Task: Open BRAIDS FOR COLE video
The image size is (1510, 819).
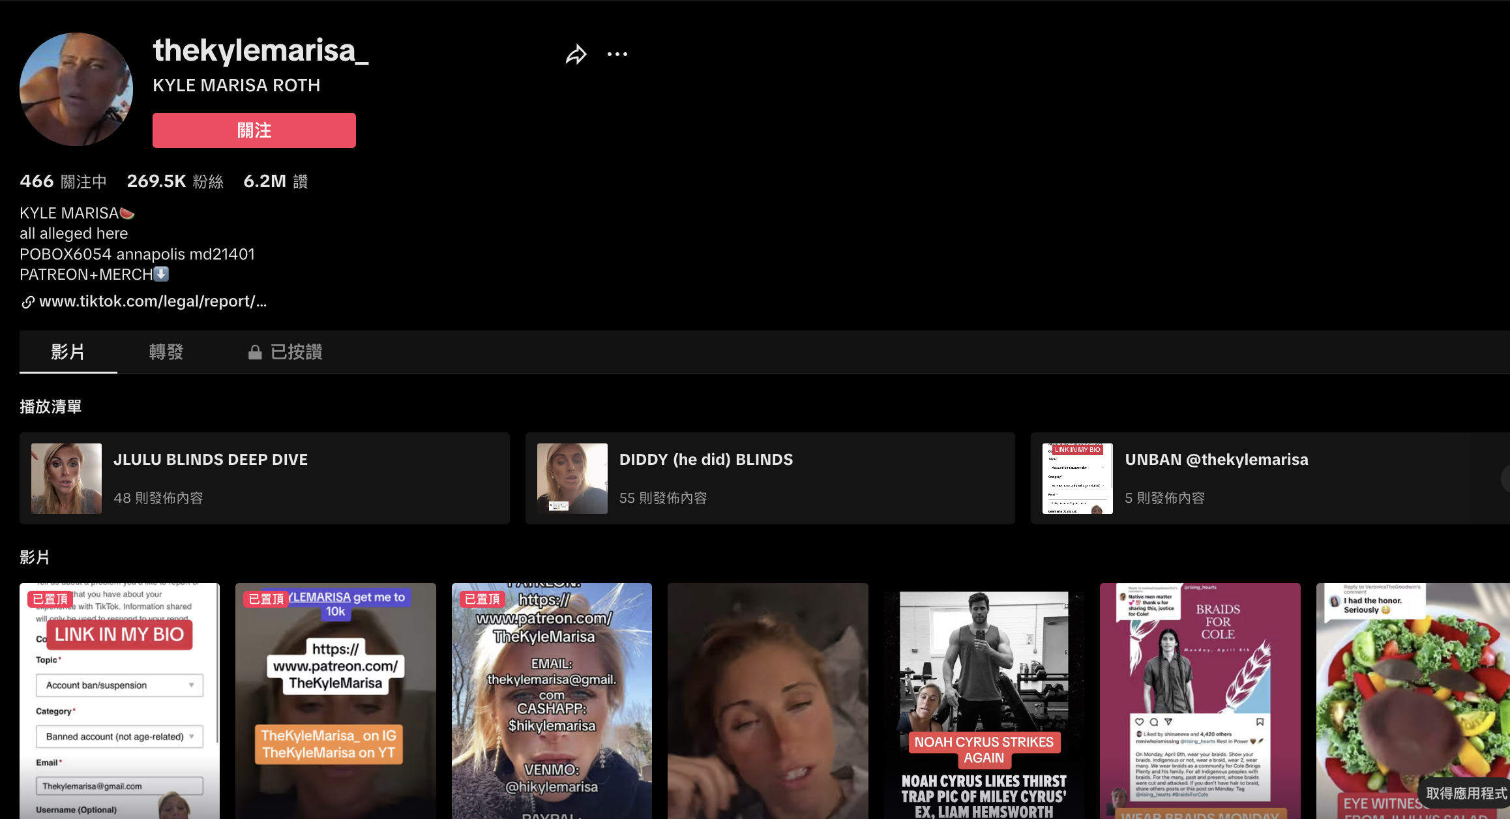Action: tap(1200, 701)
